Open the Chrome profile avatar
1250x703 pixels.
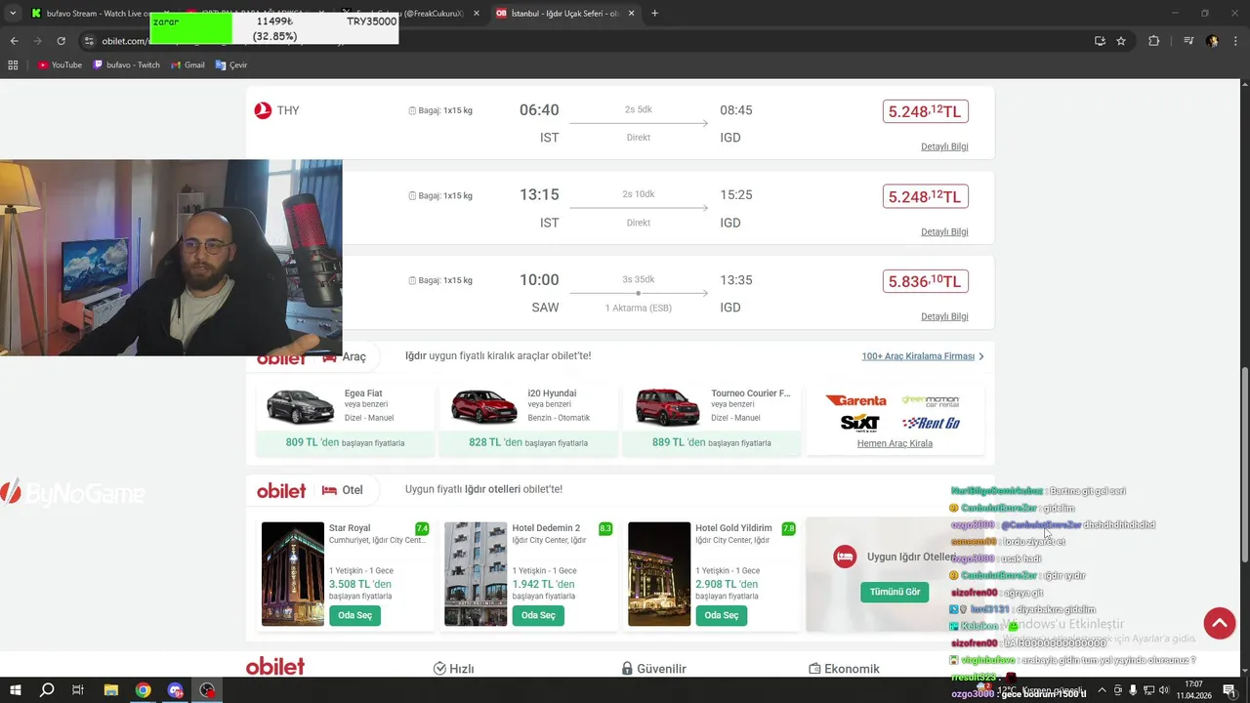1212,41
